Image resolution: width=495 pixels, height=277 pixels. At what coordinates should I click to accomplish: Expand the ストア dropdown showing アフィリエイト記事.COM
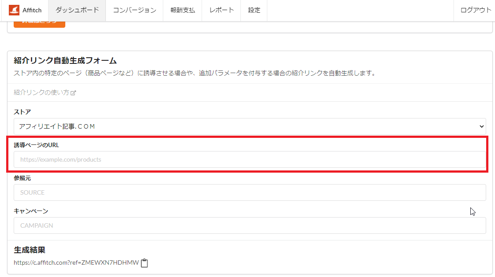tap(250, 126)
